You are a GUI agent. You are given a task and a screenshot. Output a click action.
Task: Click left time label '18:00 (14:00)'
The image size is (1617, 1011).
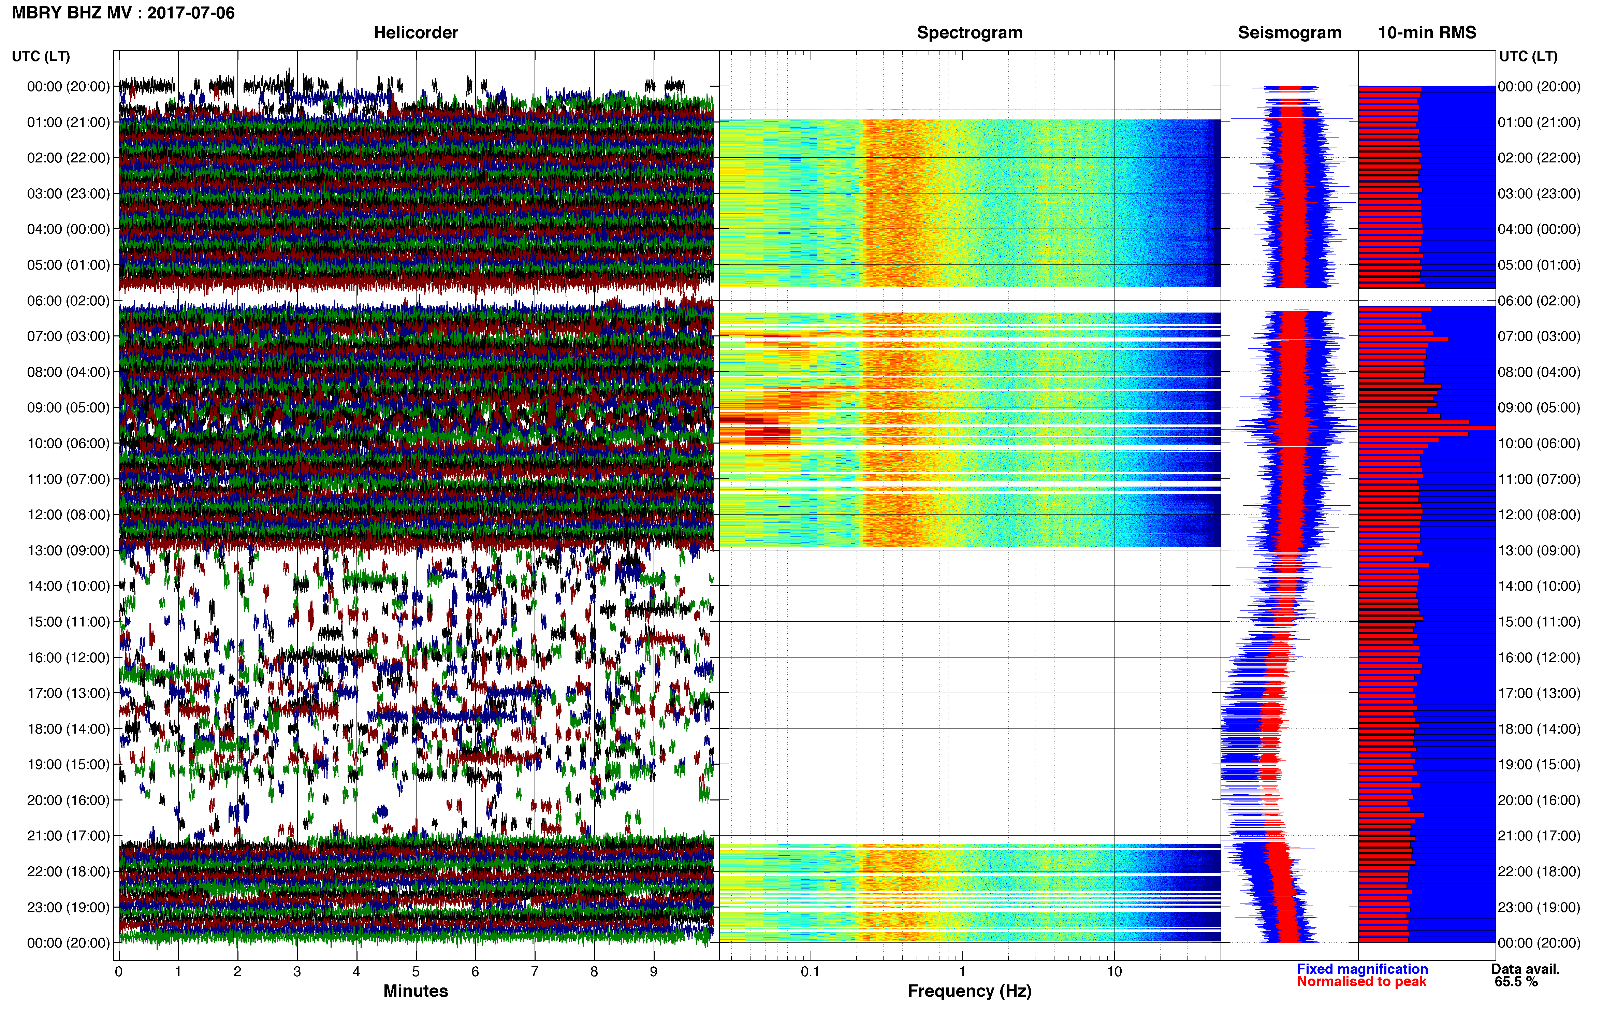coord(68,729)
